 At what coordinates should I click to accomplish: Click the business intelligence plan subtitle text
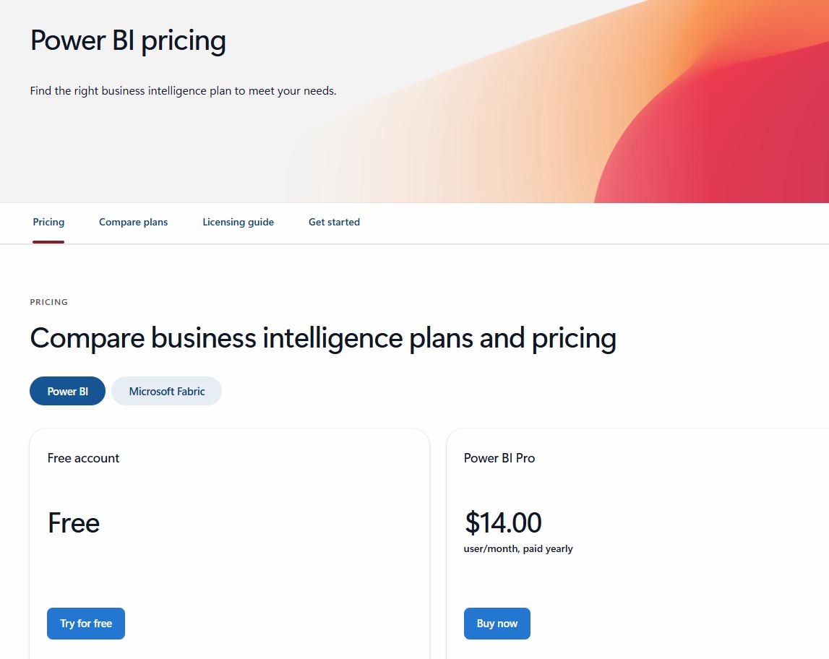click(183, 90)
